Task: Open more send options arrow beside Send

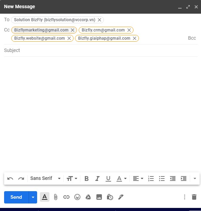Action: [x=33, y=197]
